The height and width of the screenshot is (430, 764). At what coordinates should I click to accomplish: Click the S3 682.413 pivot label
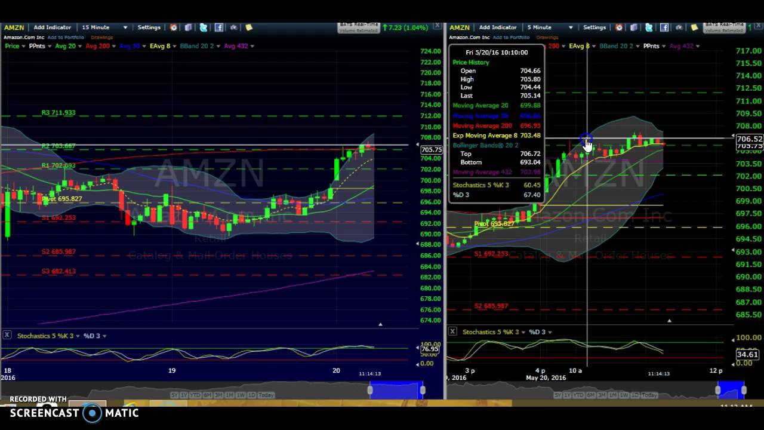58,271
